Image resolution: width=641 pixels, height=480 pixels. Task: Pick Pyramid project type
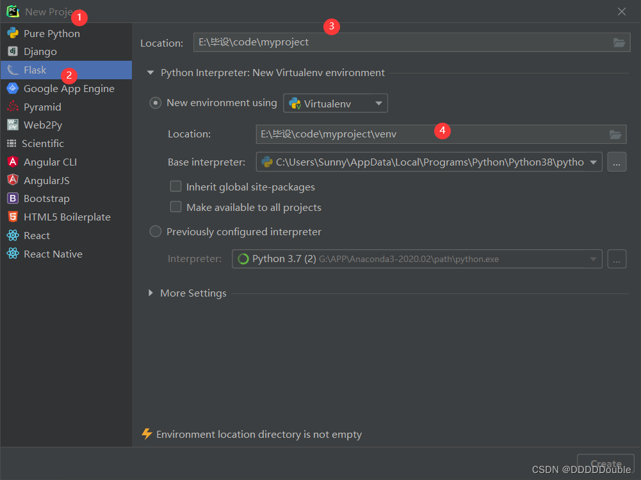coord(66,107)
